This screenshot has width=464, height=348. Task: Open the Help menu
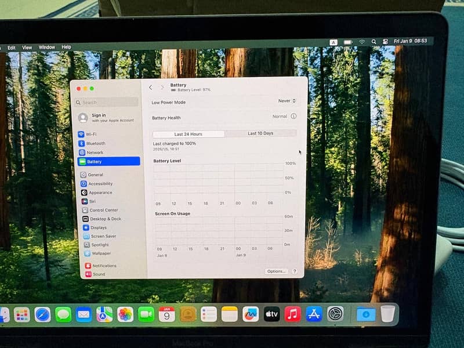(66, 47)
